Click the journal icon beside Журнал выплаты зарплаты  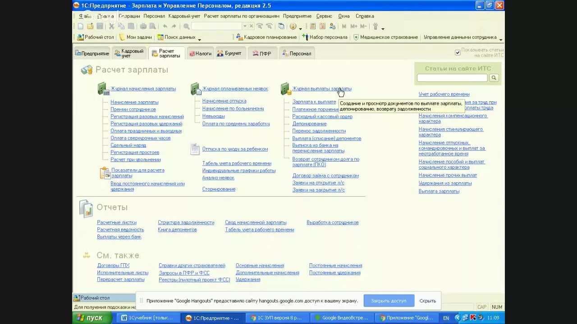point(286,89)
